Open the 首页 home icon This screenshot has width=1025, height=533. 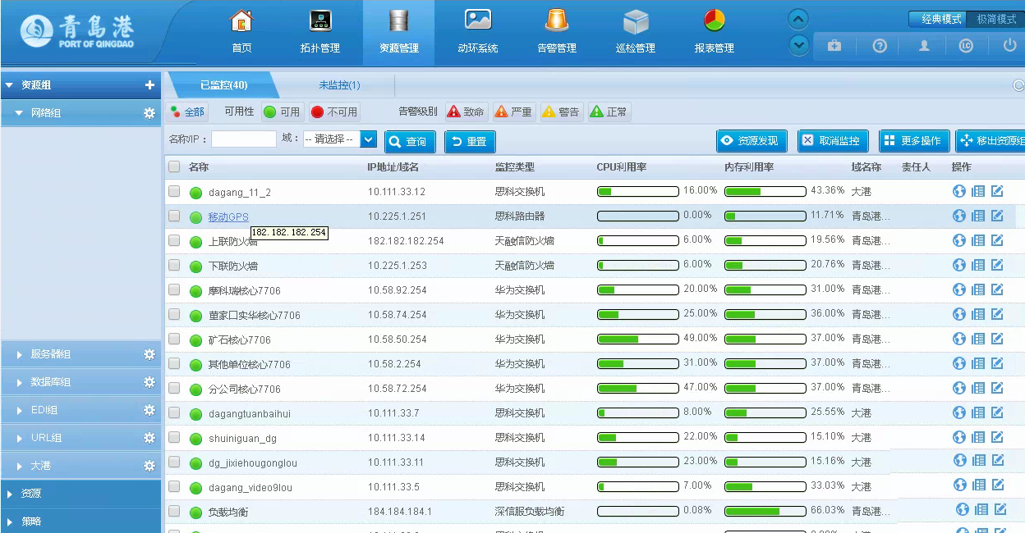coord(241,20)
